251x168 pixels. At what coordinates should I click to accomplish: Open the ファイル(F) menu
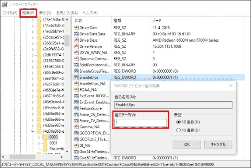click(10, 13)
